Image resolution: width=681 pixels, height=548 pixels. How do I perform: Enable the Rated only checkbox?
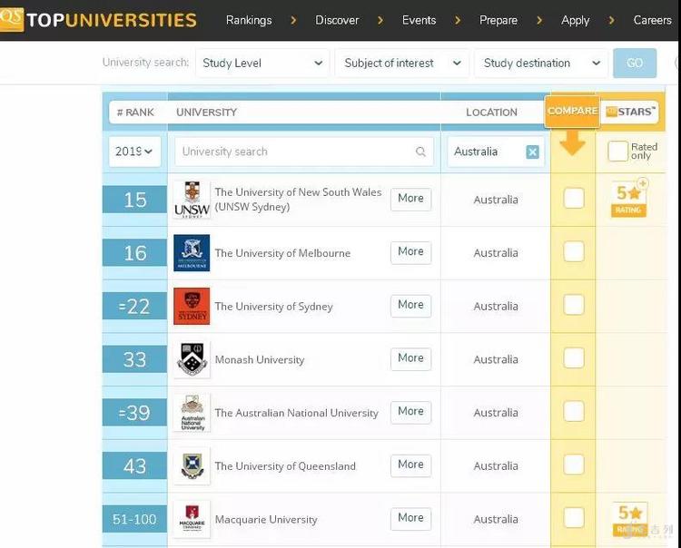point(617,152)
